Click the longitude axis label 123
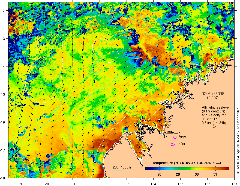 point(127,184)
